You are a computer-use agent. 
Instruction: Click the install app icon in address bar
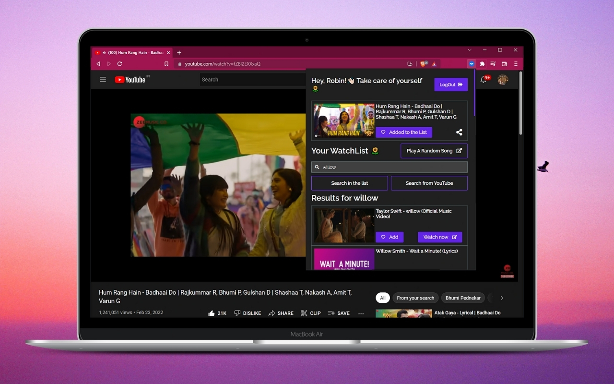(x=410, y=64)
